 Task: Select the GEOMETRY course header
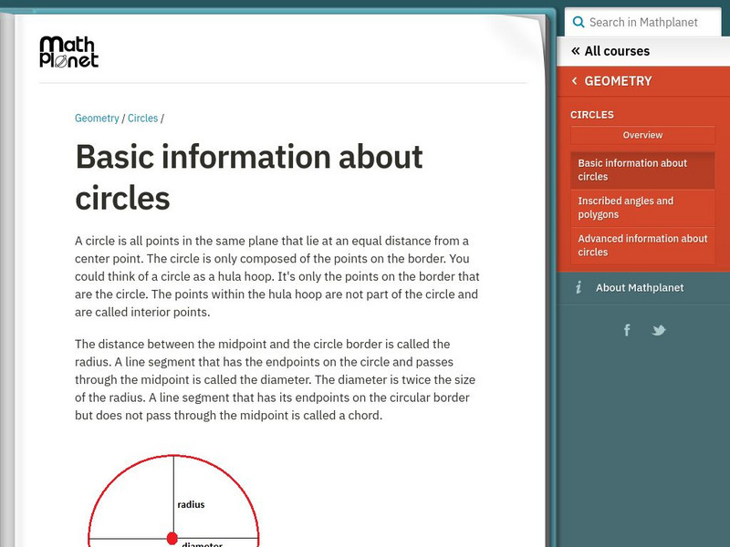(619, 81)
